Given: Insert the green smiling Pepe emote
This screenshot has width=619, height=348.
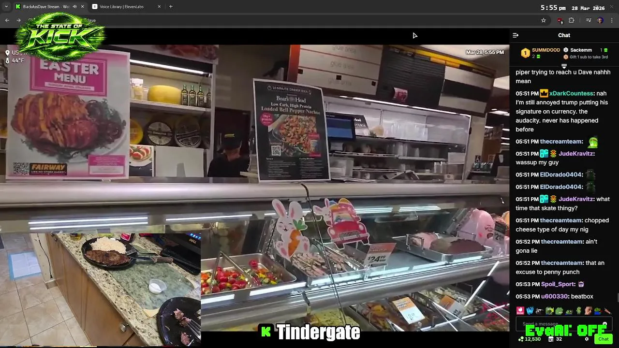Looking at the screenshot, I should [559, 311].
